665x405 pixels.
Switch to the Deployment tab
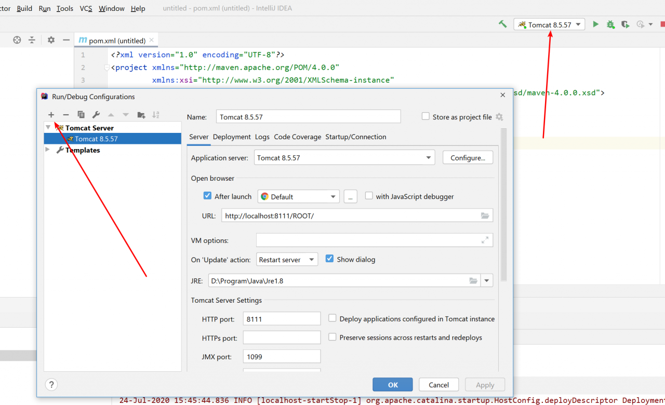(x=232, y=137)
